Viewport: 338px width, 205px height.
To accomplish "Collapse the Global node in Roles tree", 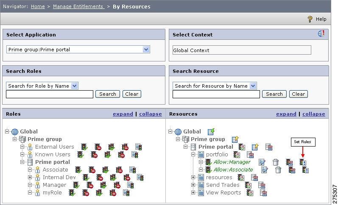I will (x=7, y=131).
